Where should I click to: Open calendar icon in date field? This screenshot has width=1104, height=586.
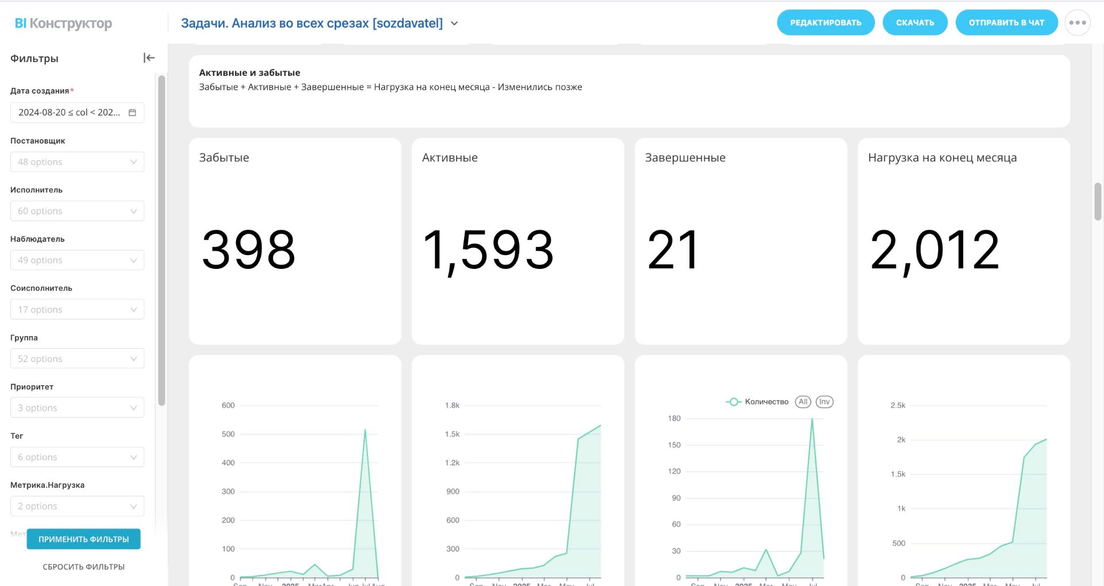(132, 113)
